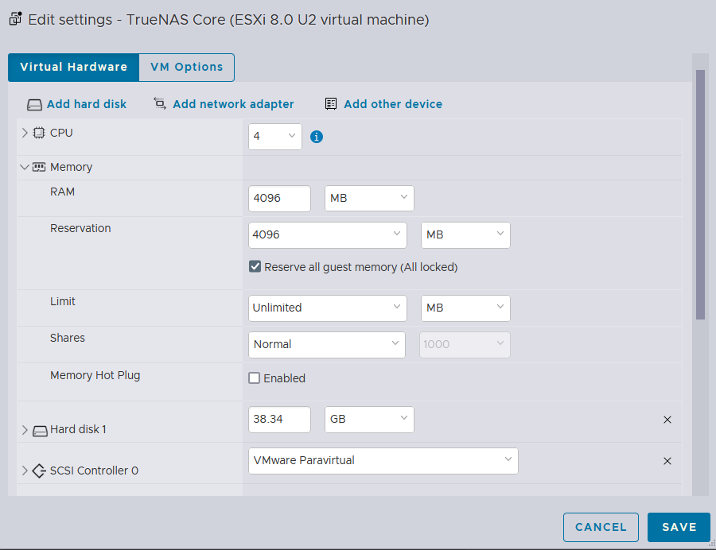Uncheck Reserve all guest memory

pyautogui.click(x=255, y=266)
